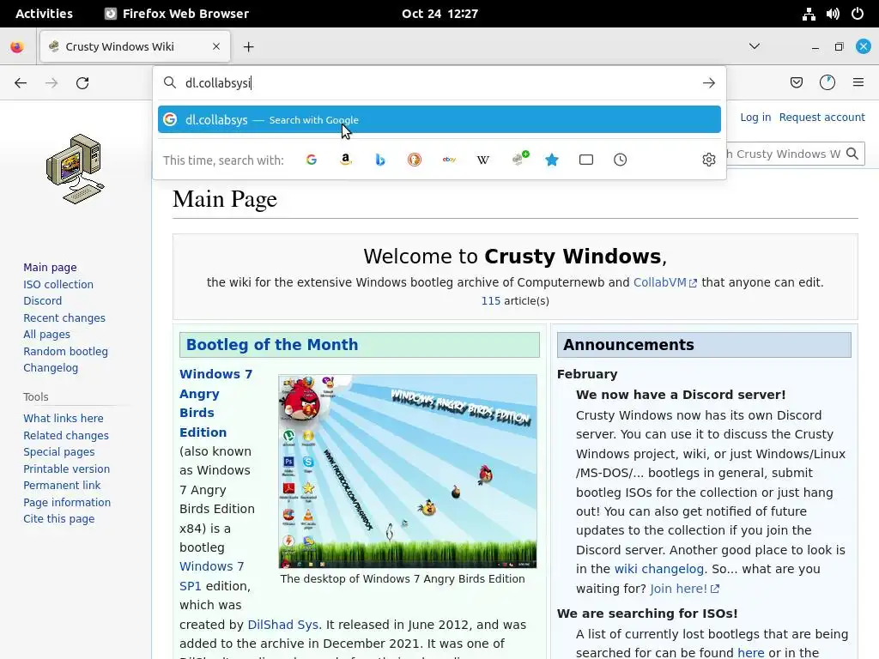Screen dimensions: 879x659
Task: Click the Join here! Discord link
Action: coord(684,589)
